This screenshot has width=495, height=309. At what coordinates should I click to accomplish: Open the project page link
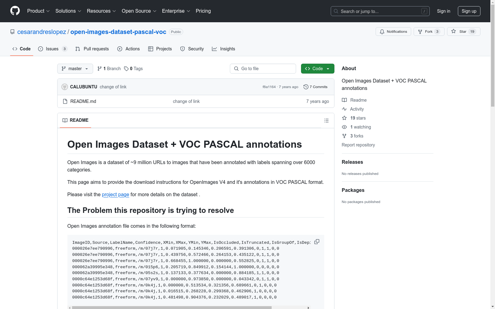(115, 194)
